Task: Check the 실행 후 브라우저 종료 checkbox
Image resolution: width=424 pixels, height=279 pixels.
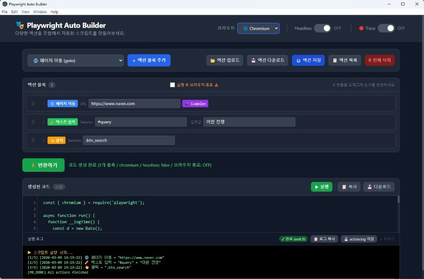Action: point(173,85)
